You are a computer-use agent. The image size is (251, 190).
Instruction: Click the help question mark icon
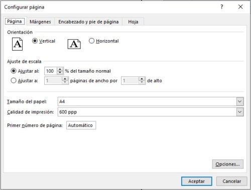click(x=222, y=7)
